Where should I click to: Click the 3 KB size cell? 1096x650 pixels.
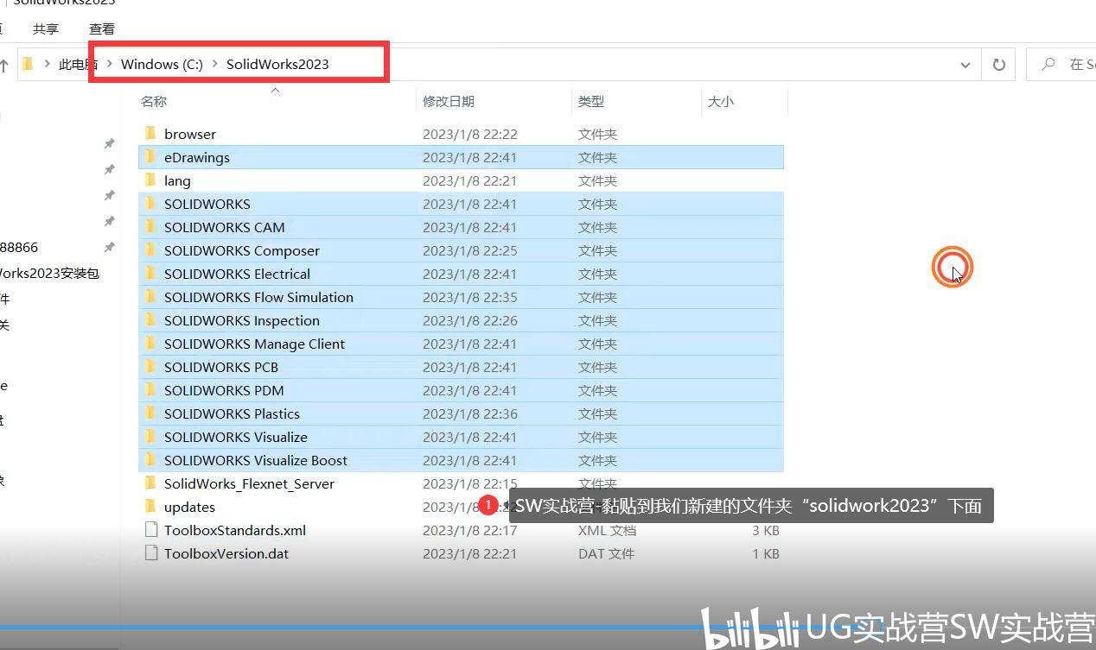(x=766, y=530)
